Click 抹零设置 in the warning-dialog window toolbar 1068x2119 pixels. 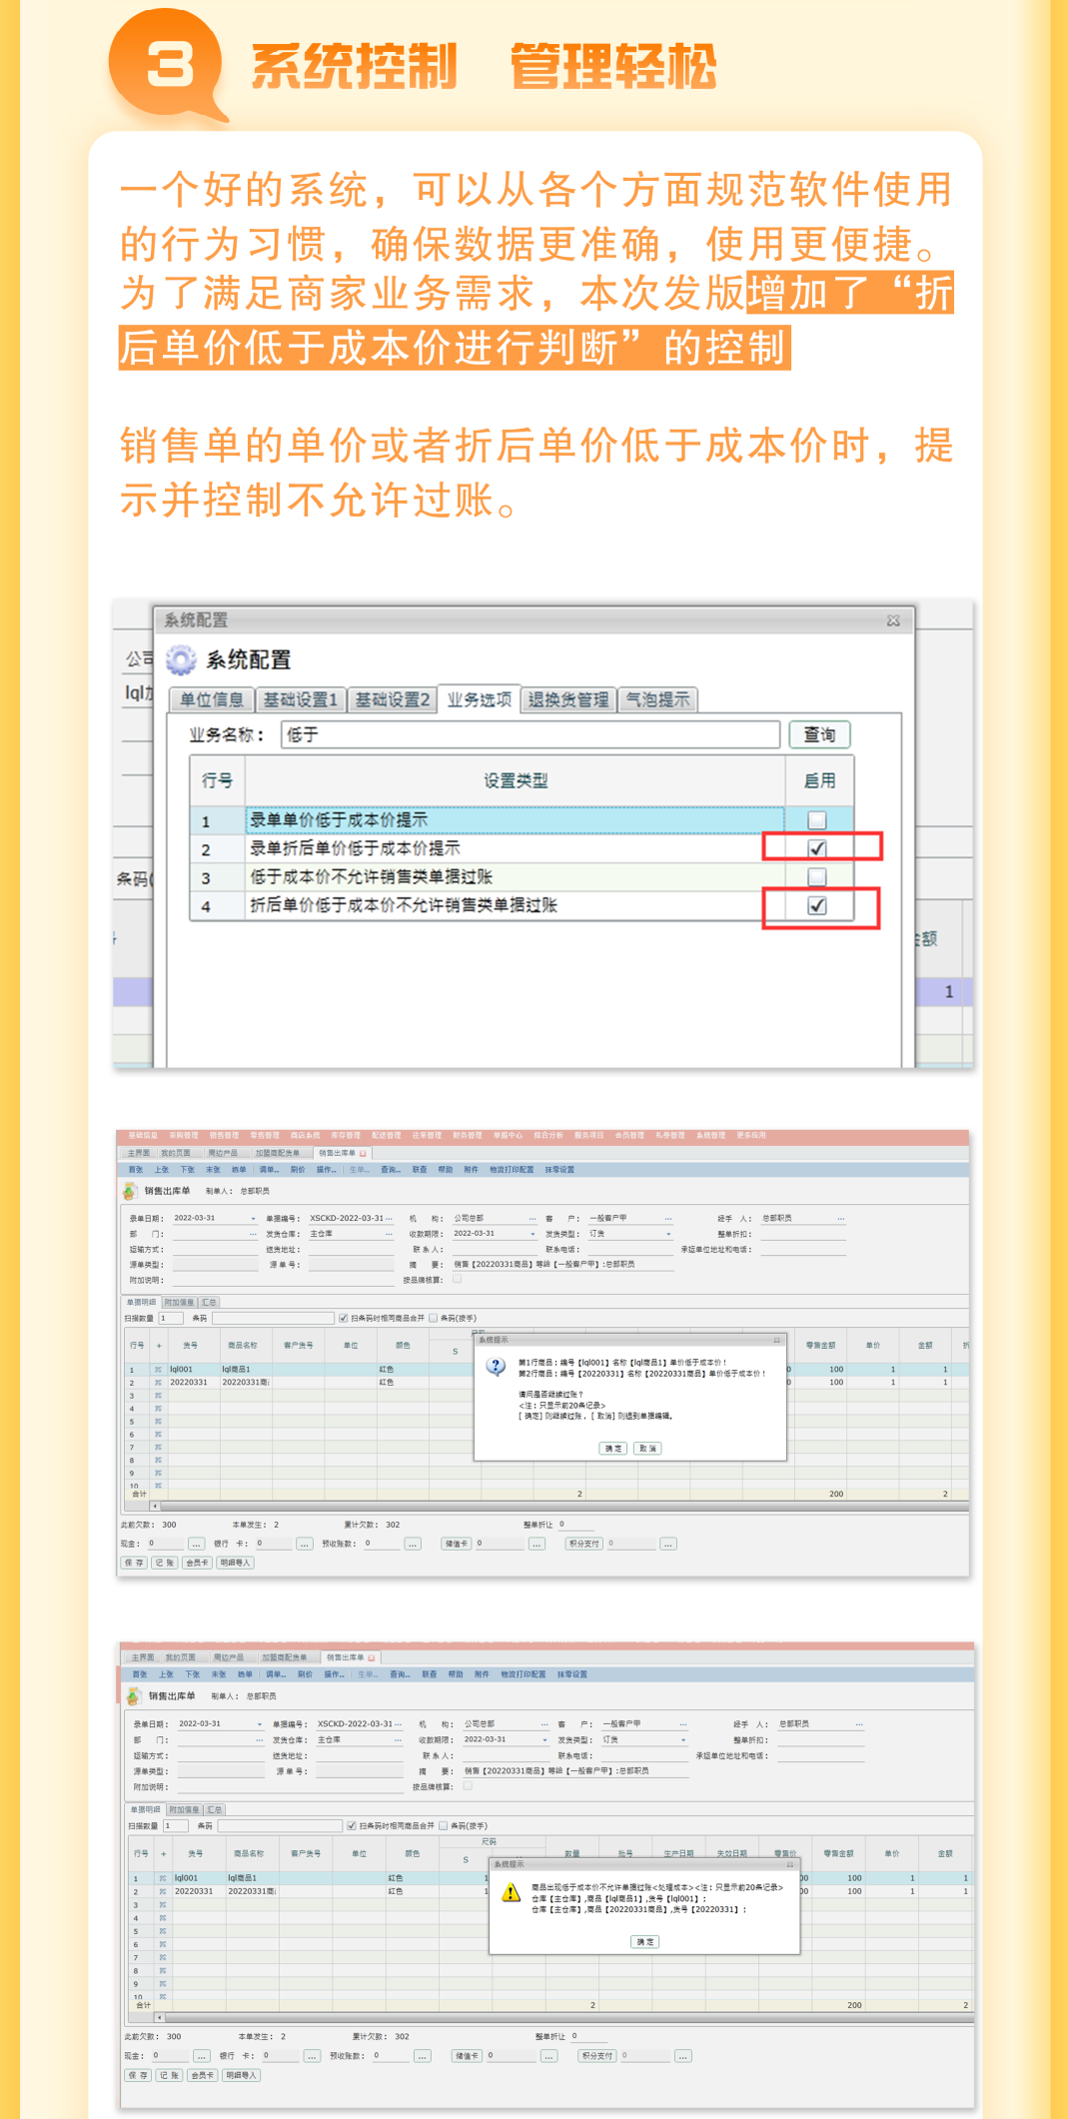[x=572, y=1673]
